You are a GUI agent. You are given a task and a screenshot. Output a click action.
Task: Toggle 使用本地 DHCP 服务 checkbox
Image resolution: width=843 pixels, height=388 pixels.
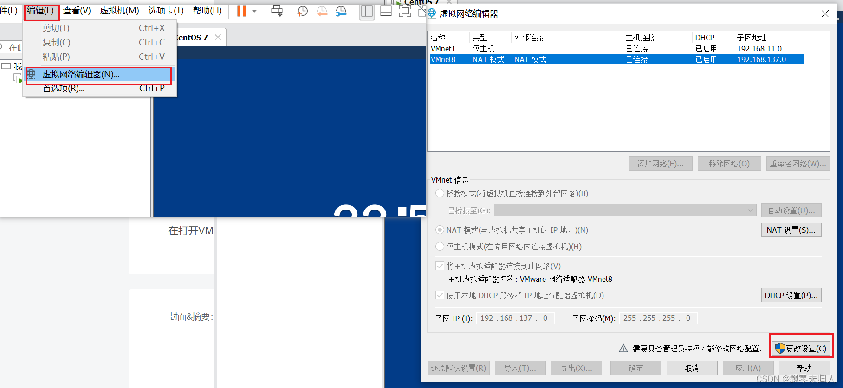[x=440, y=295]
